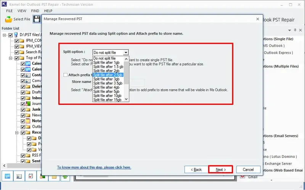Uncheck the IPM_CON folder checkbox
This screenshot has height=190, width=305.
click(x=17, y=41)
